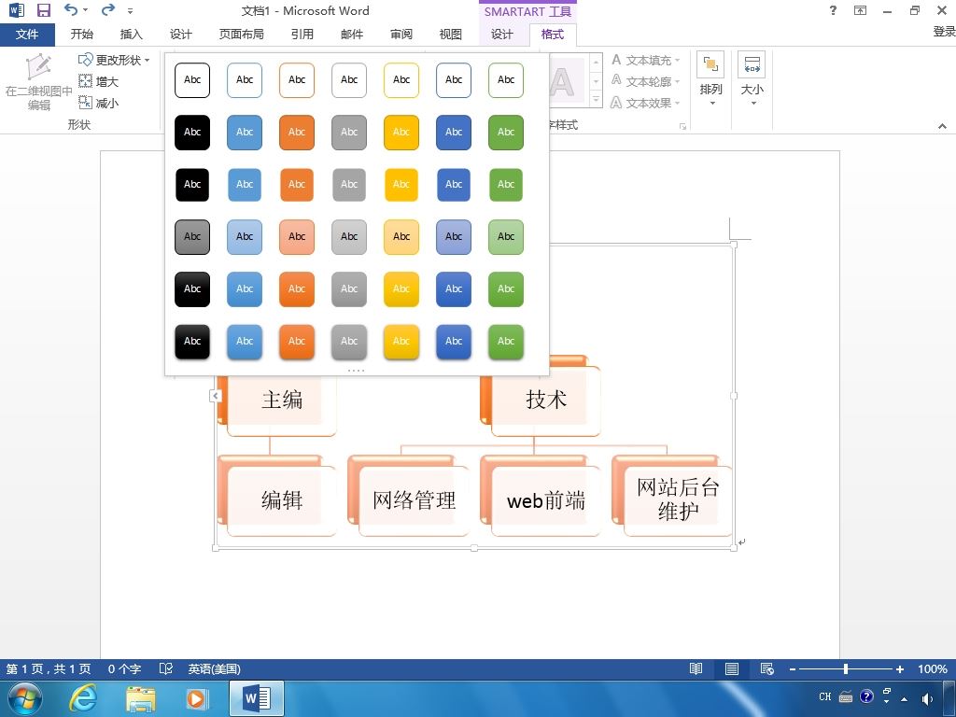Image resolution: width=956 pixels, height=717 pixels.
Task: Open the 文件 tab
Action: [27, 35]
